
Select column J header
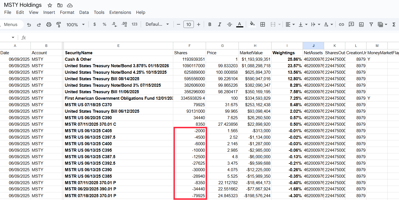coord(313,45)
